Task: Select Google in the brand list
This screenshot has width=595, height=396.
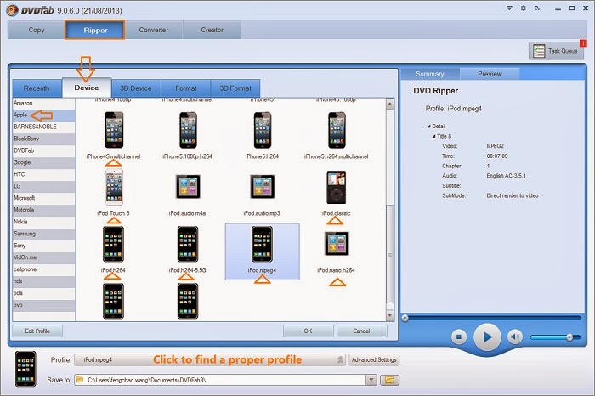Action: pyautogui.click(x=43, y=162)
